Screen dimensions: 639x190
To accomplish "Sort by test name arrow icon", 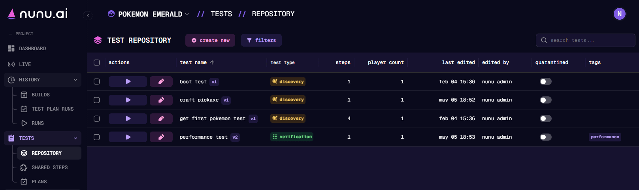I will [x=212, y=62].
